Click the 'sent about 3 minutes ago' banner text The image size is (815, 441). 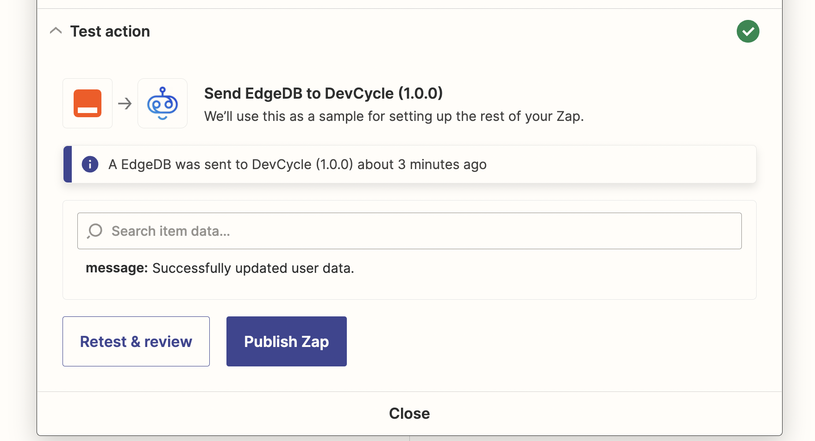(297, 164)
